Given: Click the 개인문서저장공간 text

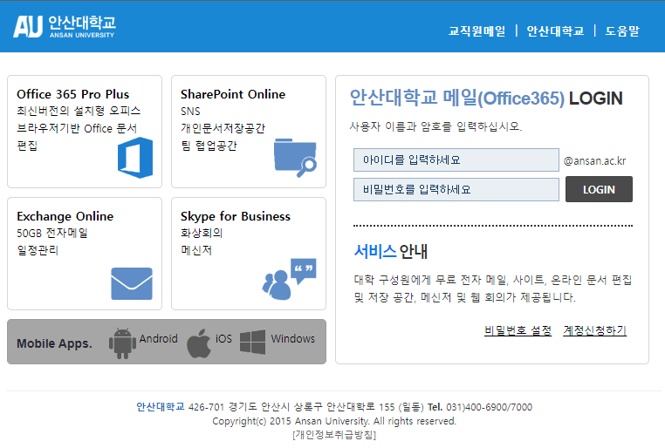Looking at the screenshot, I should click(x=223, y=128).
